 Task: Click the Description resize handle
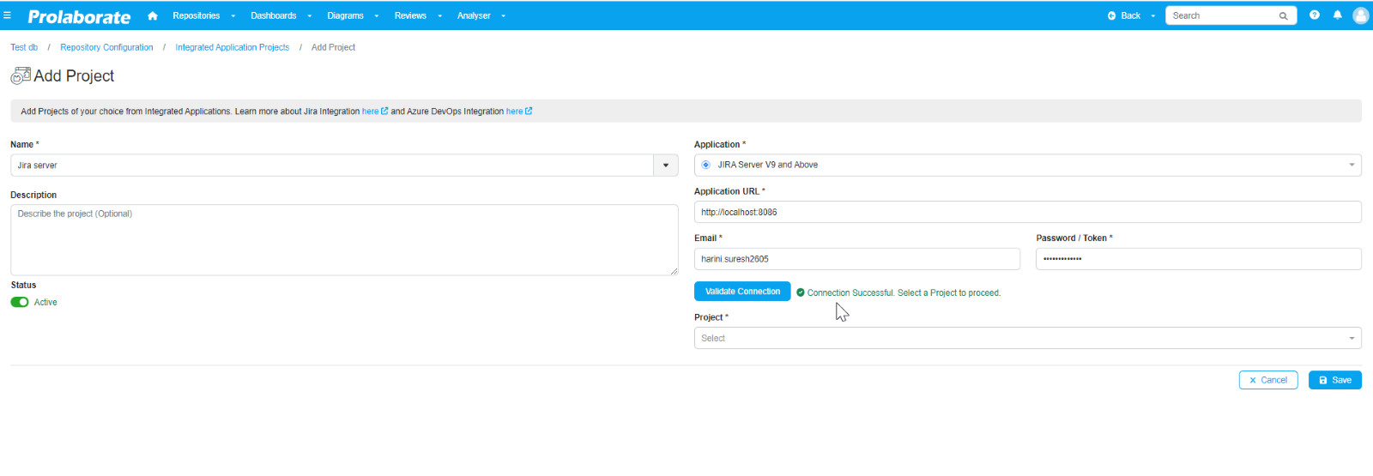[674, 270]
